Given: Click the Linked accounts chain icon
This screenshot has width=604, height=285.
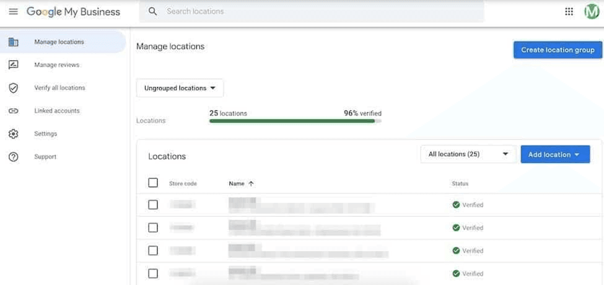Looking at the screenshot, I should [13, 111].
